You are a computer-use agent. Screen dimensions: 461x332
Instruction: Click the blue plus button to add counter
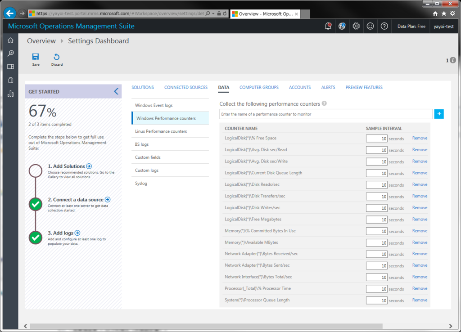[x=439, y=114]
